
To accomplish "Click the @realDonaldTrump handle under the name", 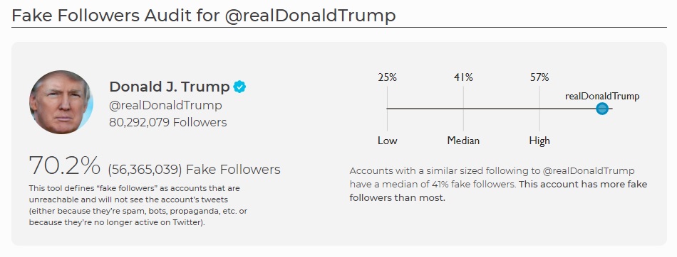I will tap(166, 106).
